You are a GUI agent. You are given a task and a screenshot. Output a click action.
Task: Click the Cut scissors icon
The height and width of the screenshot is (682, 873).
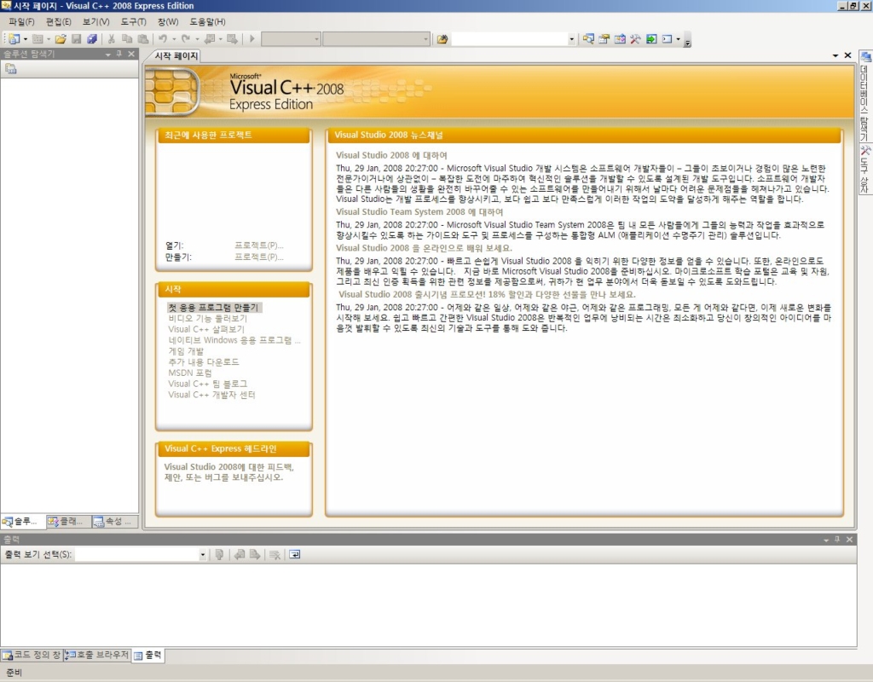coord(112,39)
